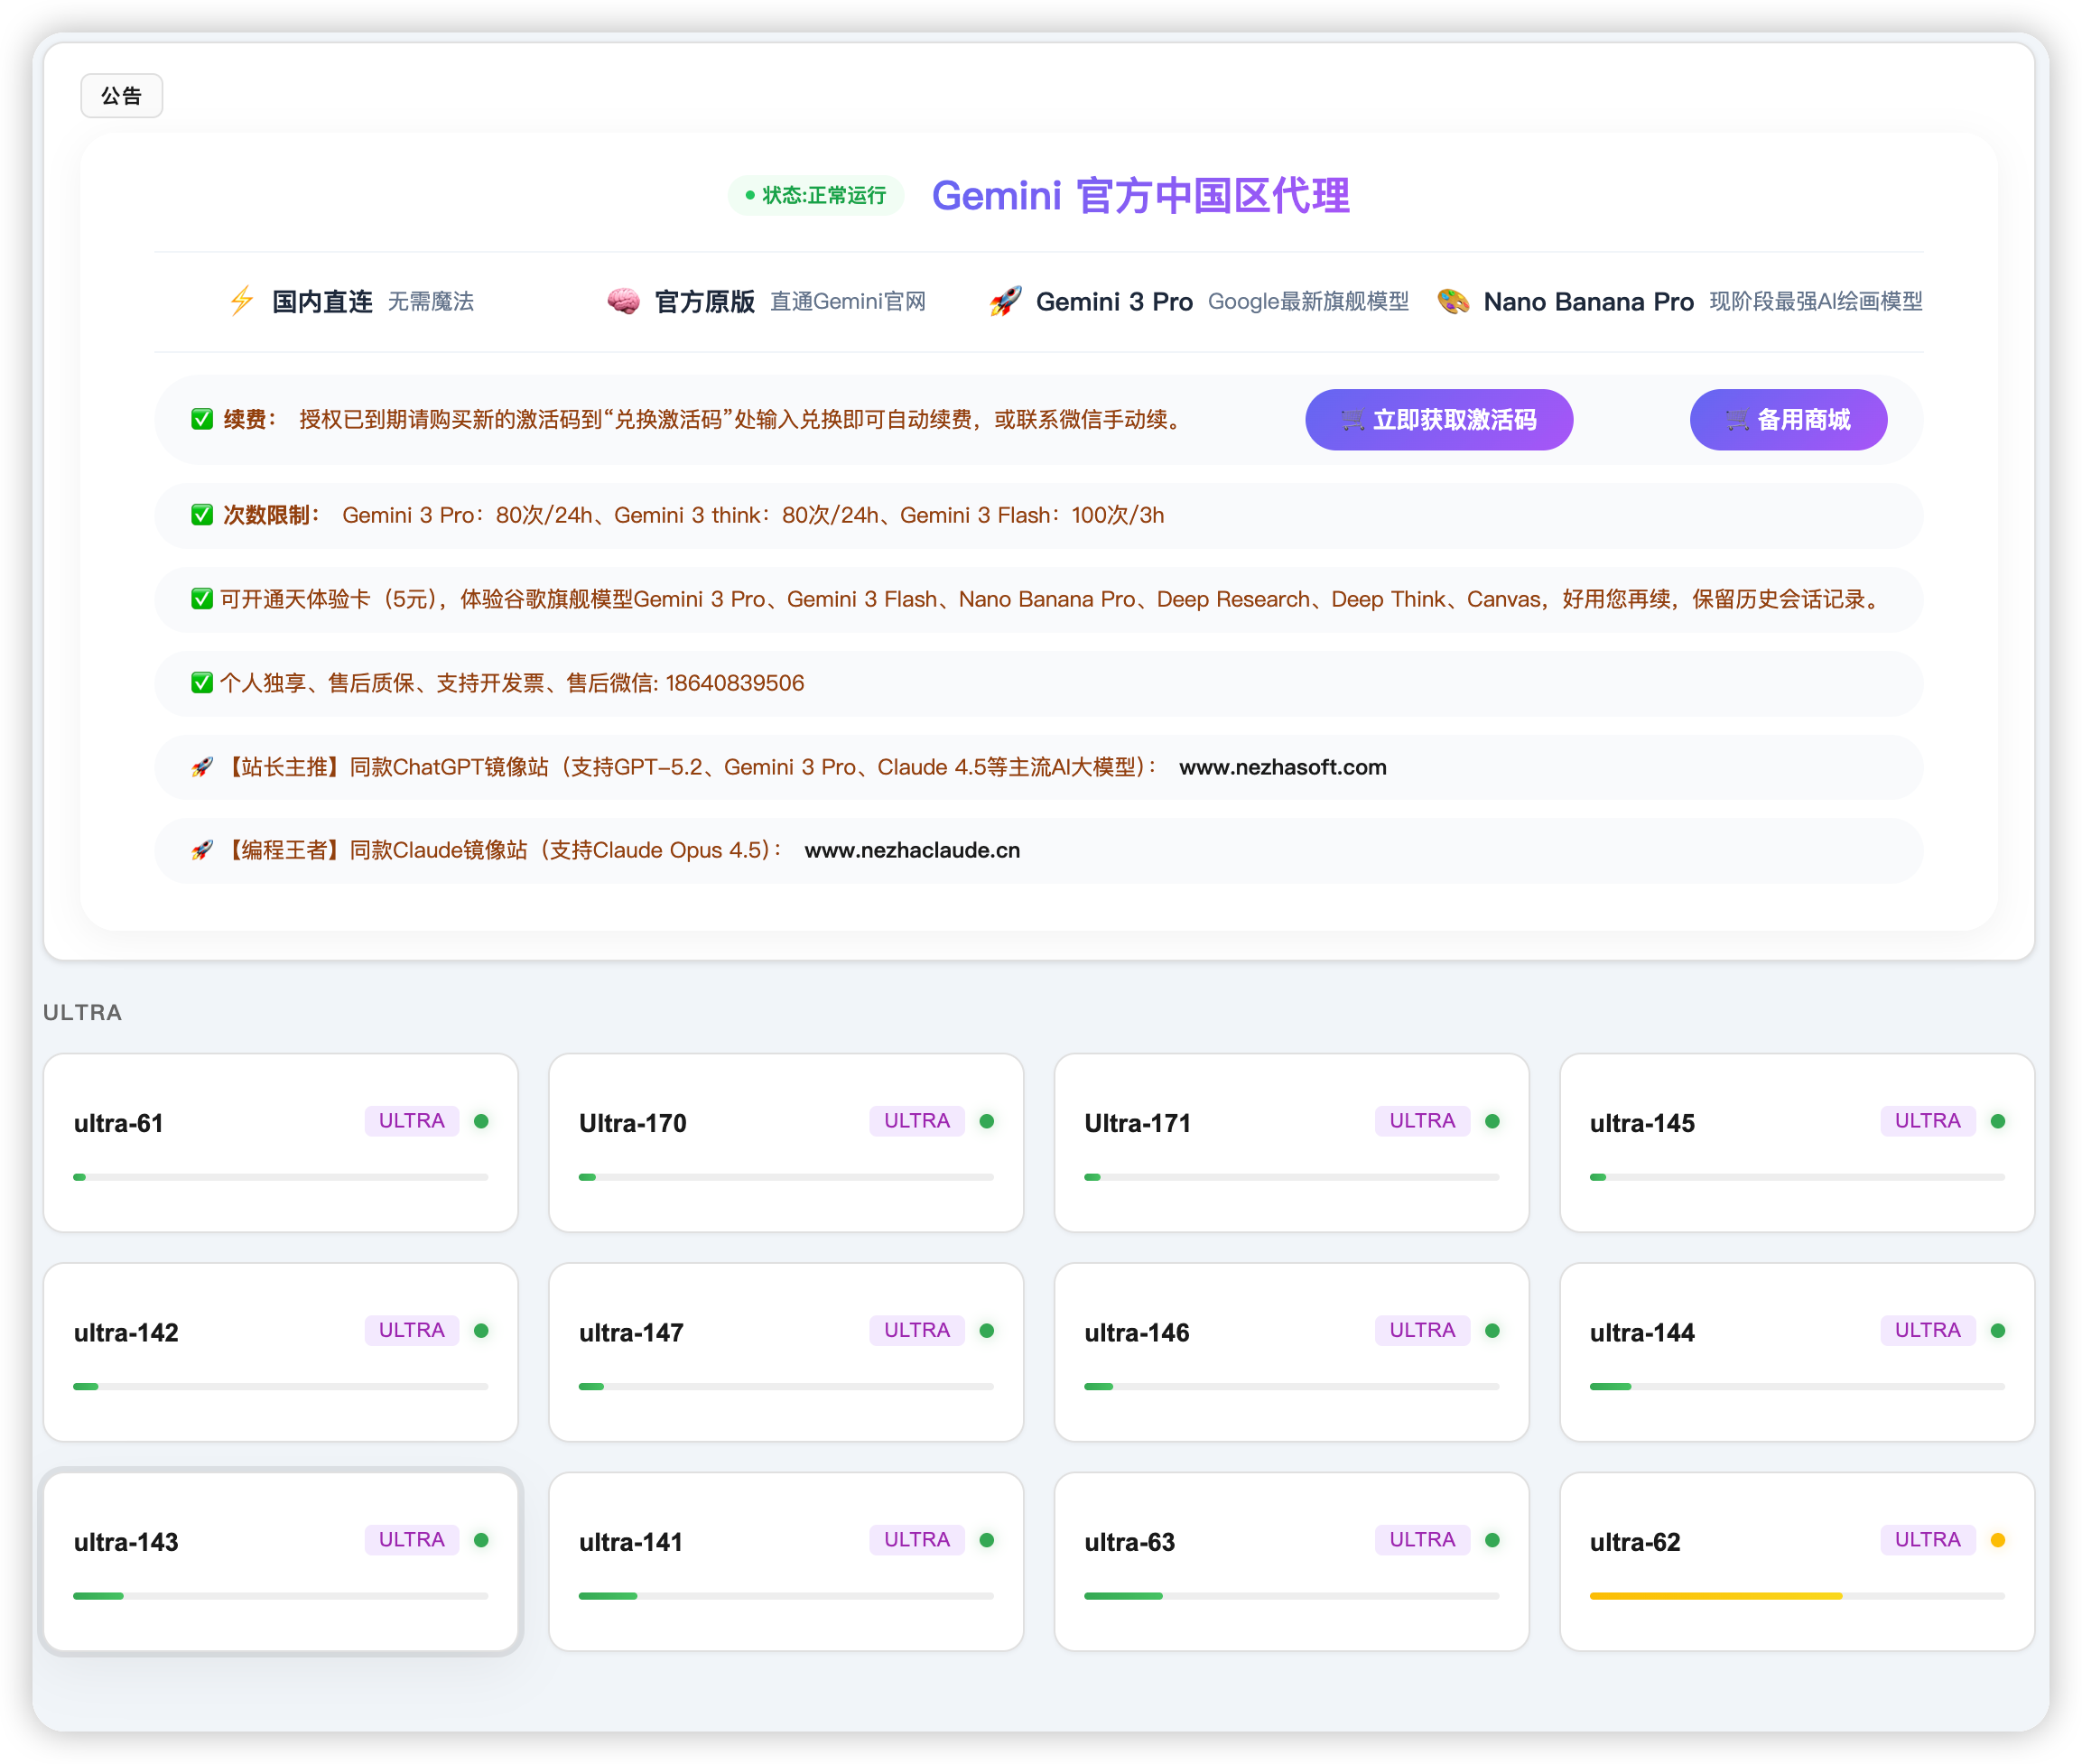Click the lightning bolt icon beside 国内直连
This screenshot has width=2082, height=1764.
242,301
